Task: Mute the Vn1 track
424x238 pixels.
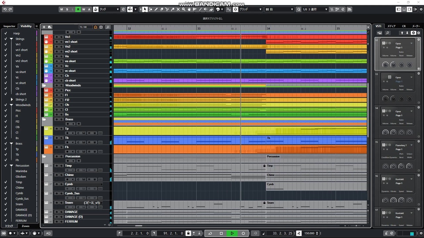Action: 56,37
